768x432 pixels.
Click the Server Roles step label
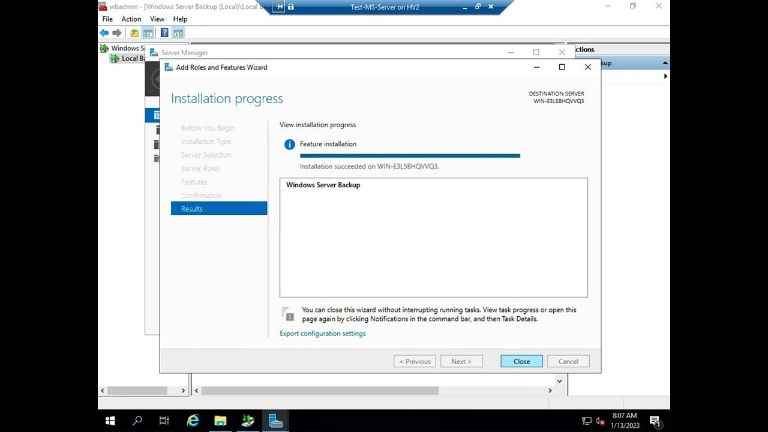point(200,169)
